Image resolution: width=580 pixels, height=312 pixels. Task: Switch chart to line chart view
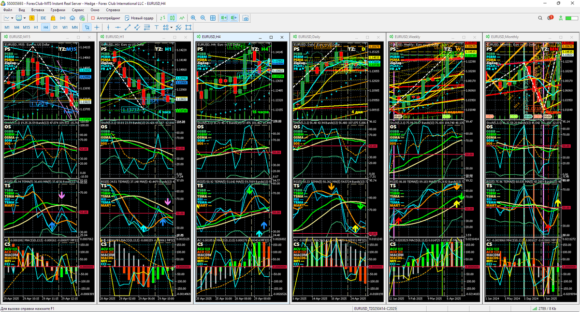[x=182, y=18]
